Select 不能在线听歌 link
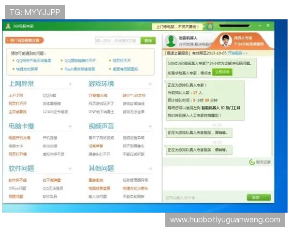290x232 pixels. tap(133, 154)
